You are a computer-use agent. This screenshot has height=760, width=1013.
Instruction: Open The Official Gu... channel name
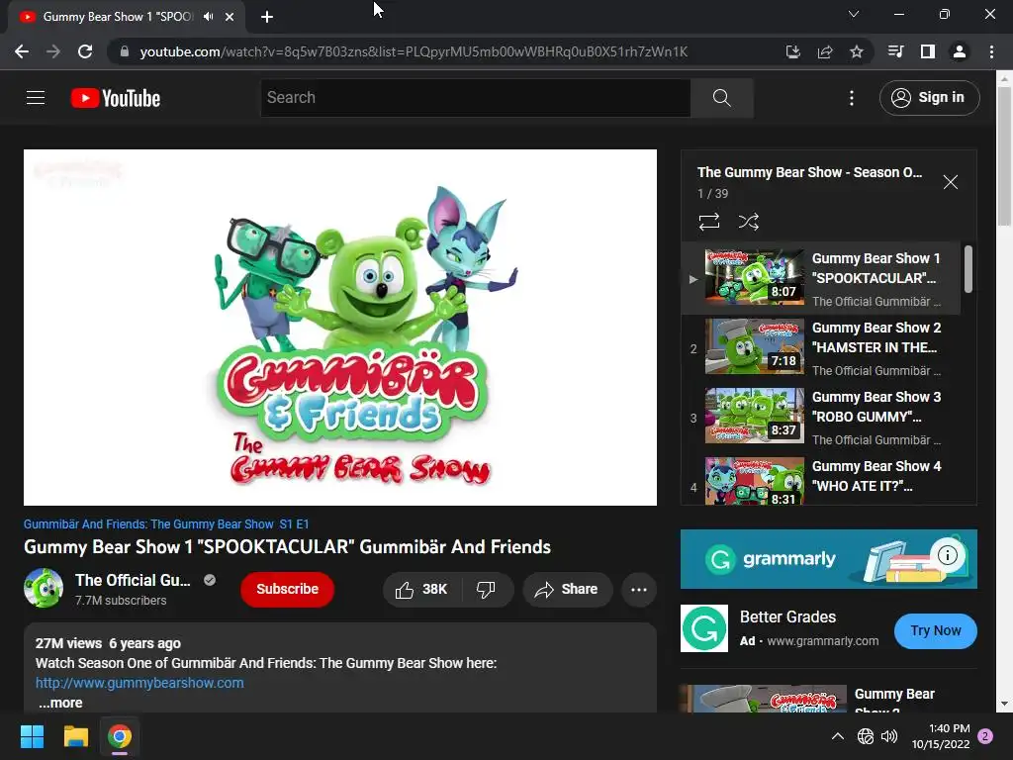133,580
